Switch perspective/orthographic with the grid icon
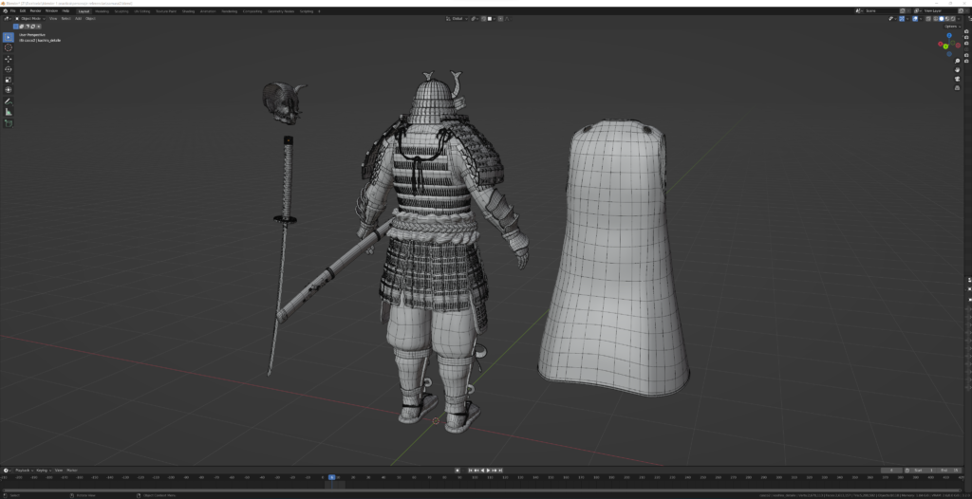Screen dimensions: 972x499 coord(957,87)
